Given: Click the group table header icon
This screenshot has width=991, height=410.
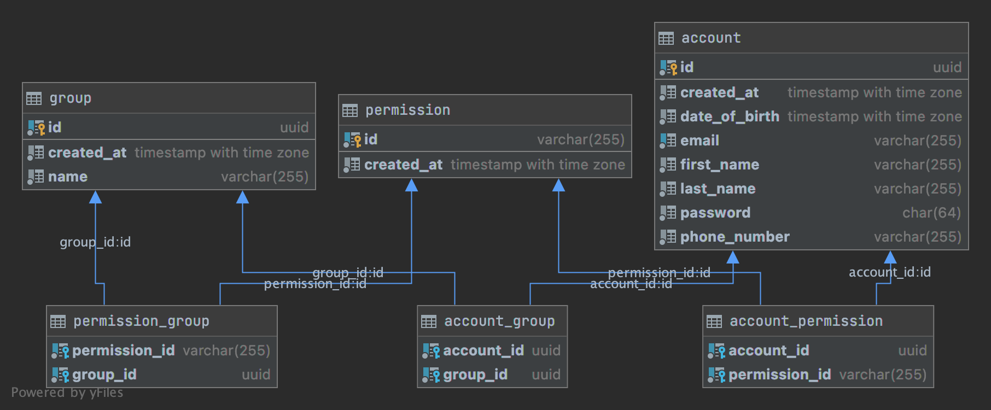Looking at the screenshot, I should point(34,98).
